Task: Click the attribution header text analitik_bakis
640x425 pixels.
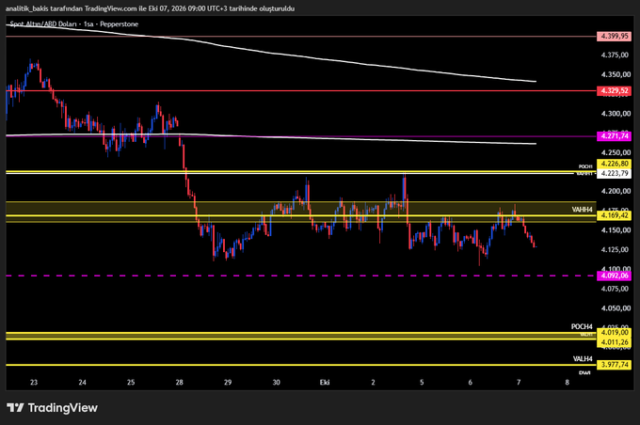Action: pos(26,8)
